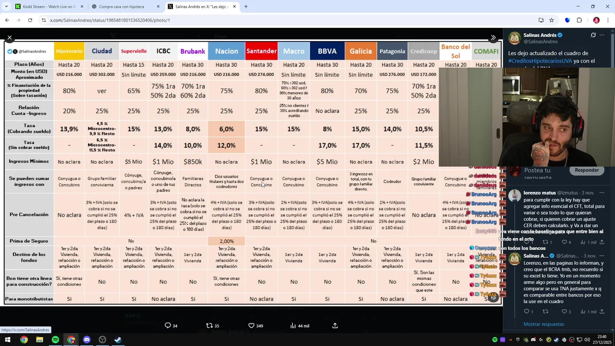Switch to Compra casa con hipoteca tab
Viewport: 615px width, 346px height.
[126, 7]
